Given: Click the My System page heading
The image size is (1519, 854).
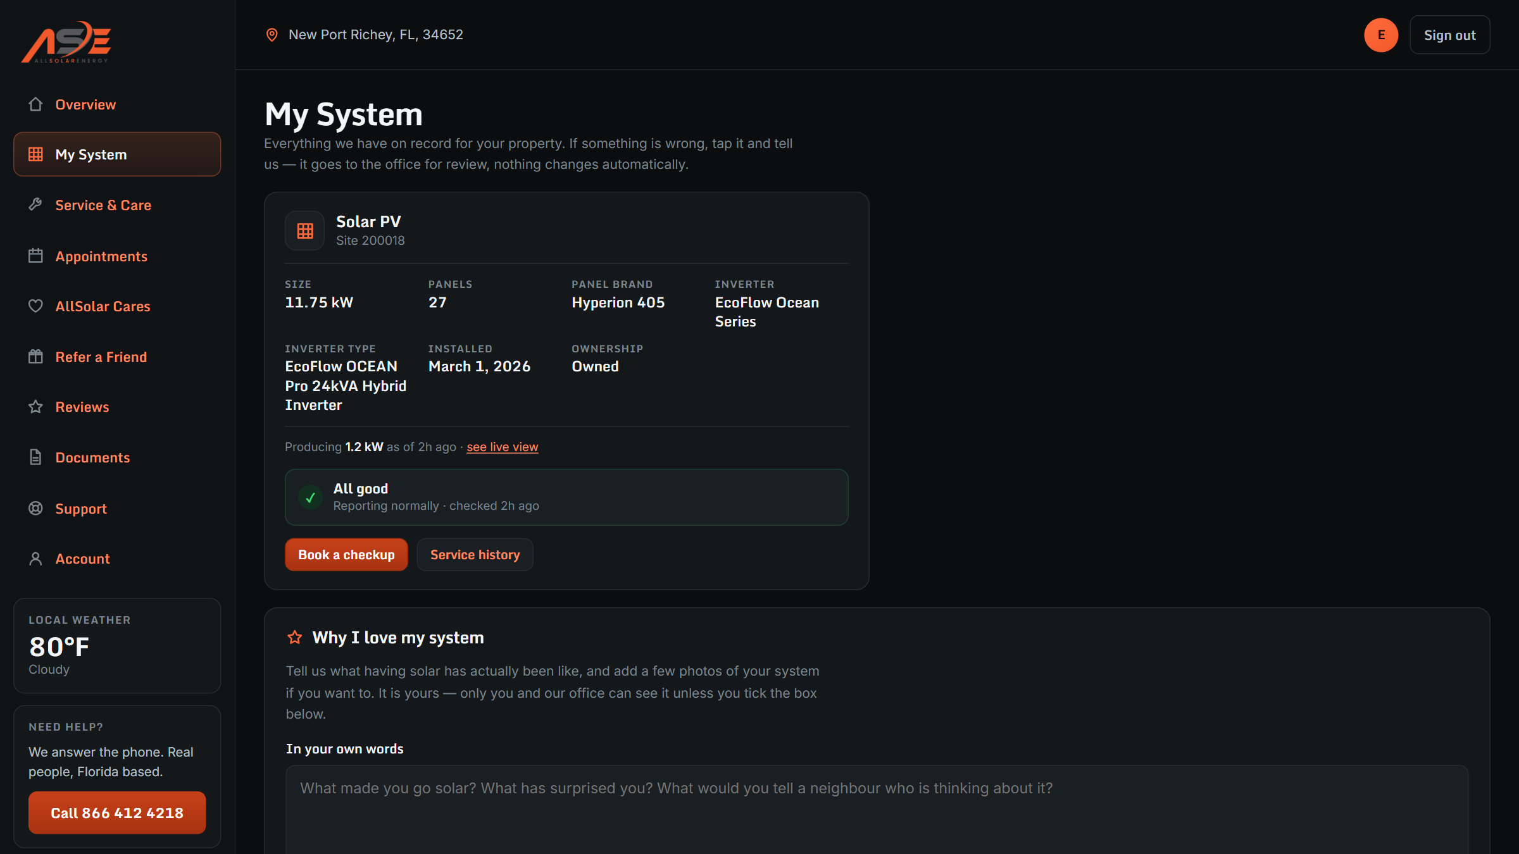Looking at the screenshot, I should (x=344, y=114).
